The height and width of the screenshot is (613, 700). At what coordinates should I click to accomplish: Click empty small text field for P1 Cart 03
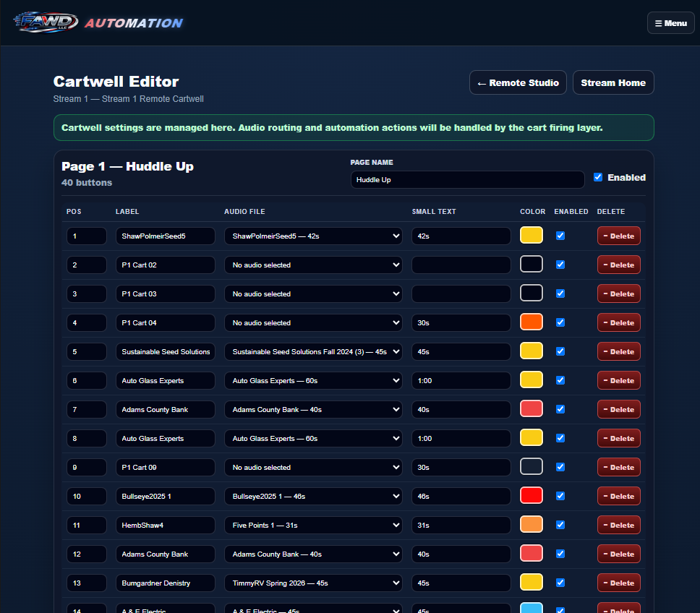[x=461, y=294]
